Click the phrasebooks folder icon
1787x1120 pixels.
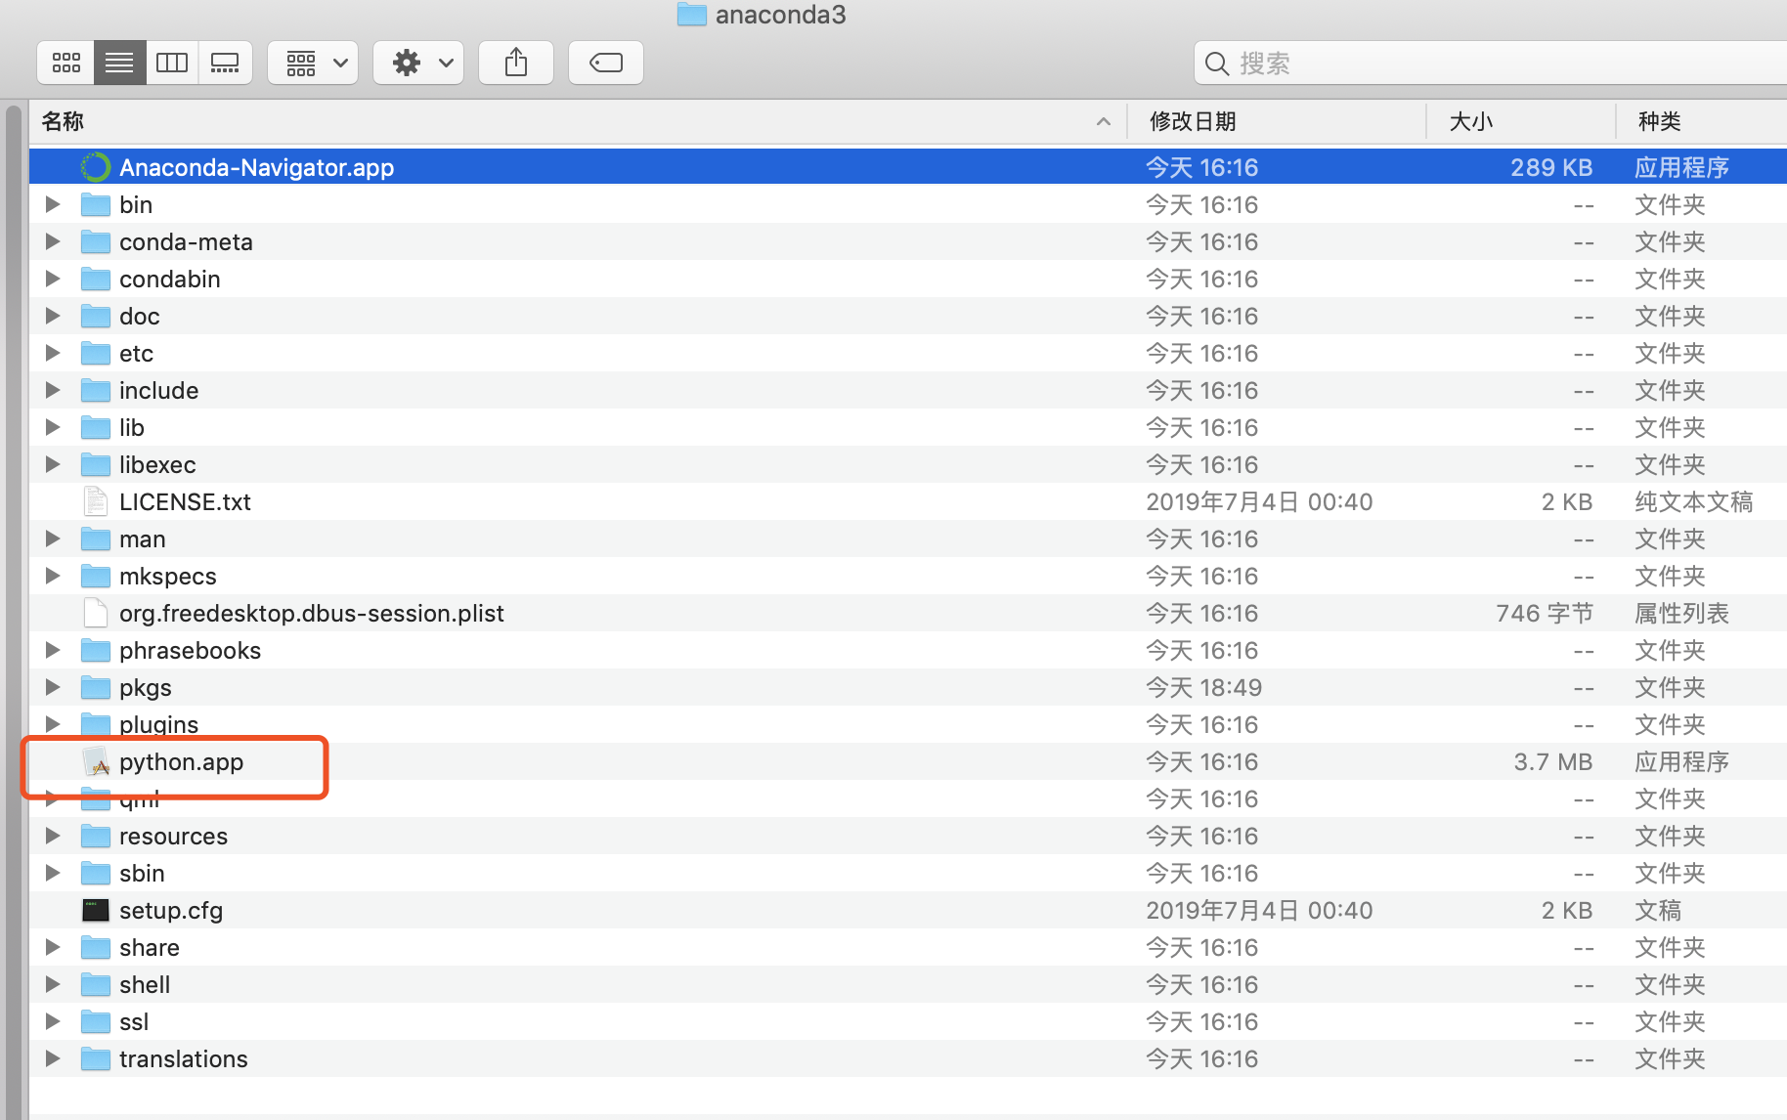(x=95, y=650)
